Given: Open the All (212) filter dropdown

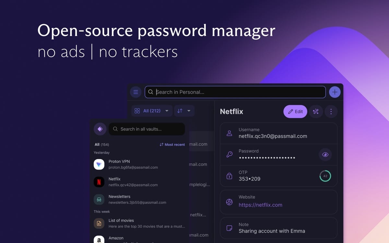Looking at the screenshot, I should click(152, 111).
